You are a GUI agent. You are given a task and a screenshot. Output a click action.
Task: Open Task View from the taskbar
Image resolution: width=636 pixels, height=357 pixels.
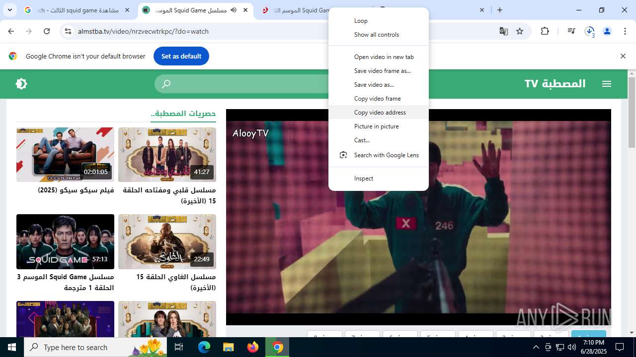(x=179, y=347)
